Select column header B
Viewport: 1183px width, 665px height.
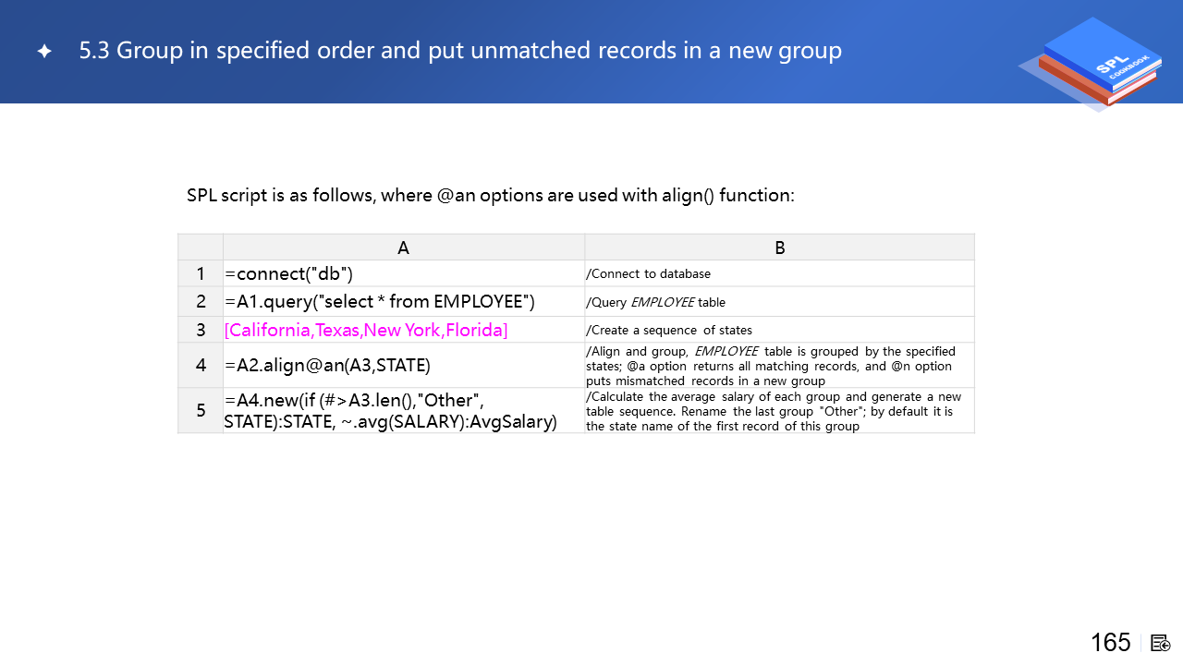[x=779, y=248]
